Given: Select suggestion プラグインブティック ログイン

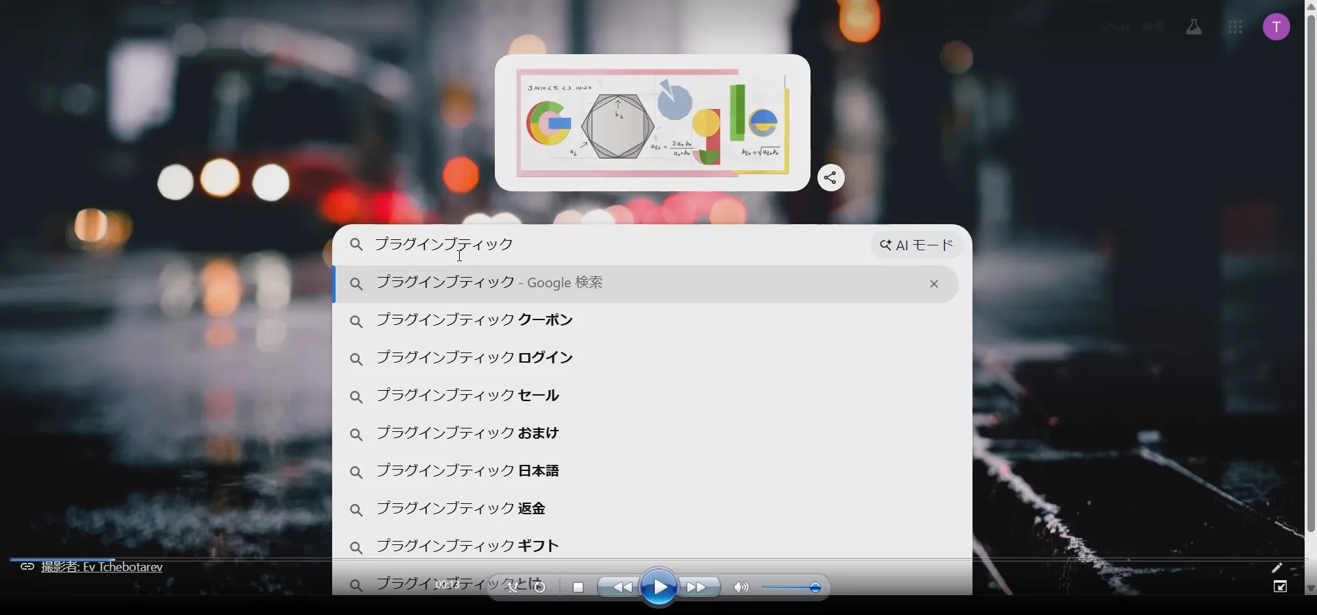Looking at the screenshot, I should click(646, 359).
